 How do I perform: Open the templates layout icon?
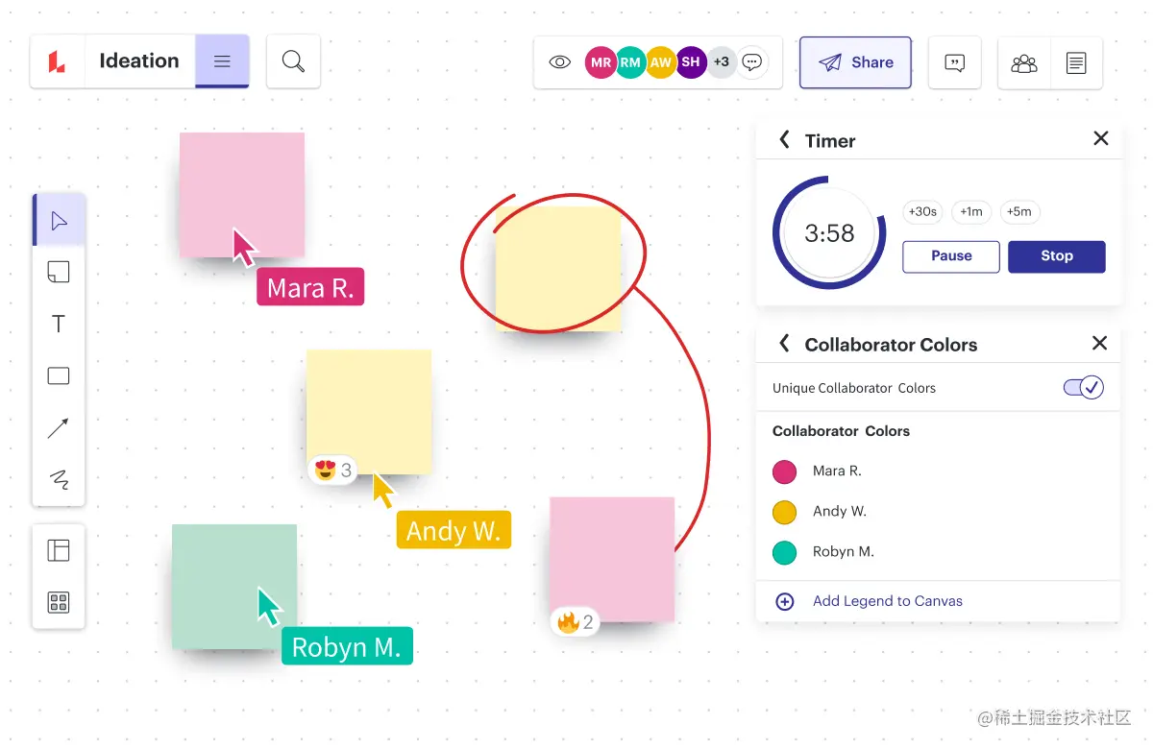[x=59, y=550]
